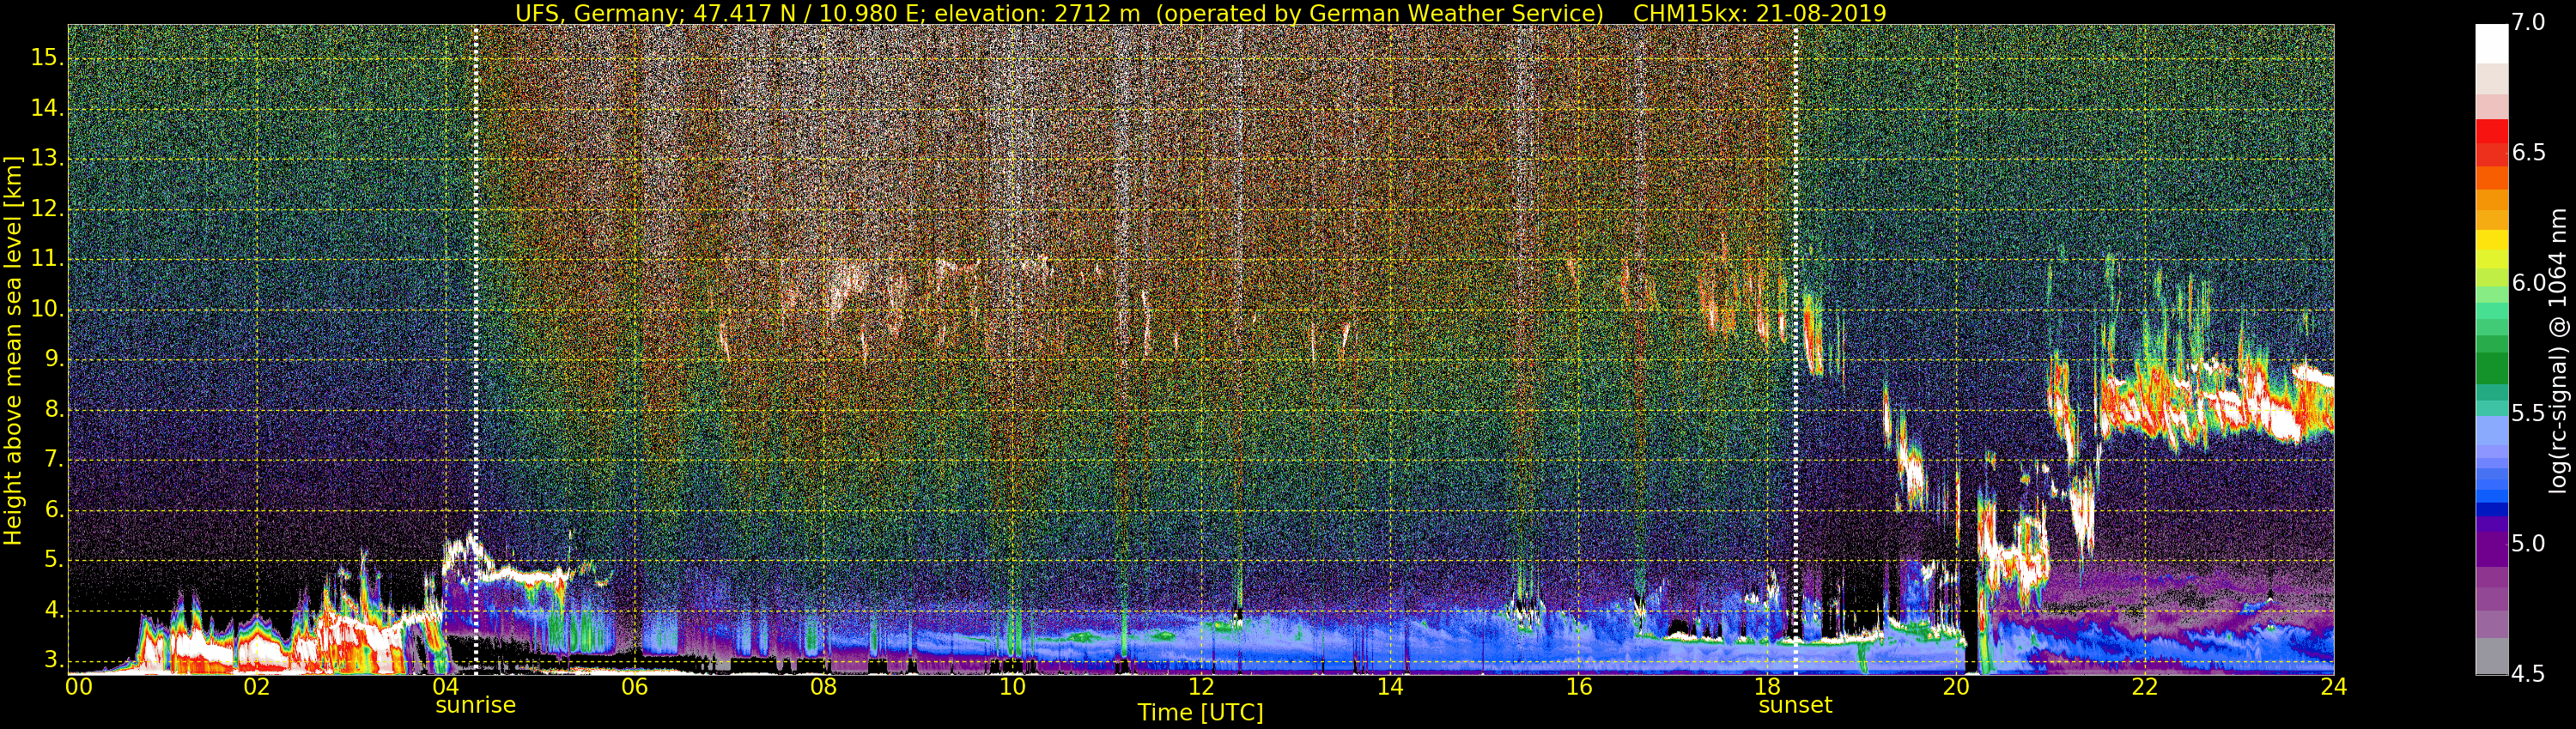Click the "13." height axis tick label

coord(46,159)
